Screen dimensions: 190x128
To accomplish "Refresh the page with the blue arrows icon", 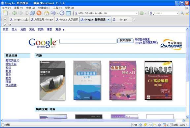I will pyautogui.click(x=32, y=13).
